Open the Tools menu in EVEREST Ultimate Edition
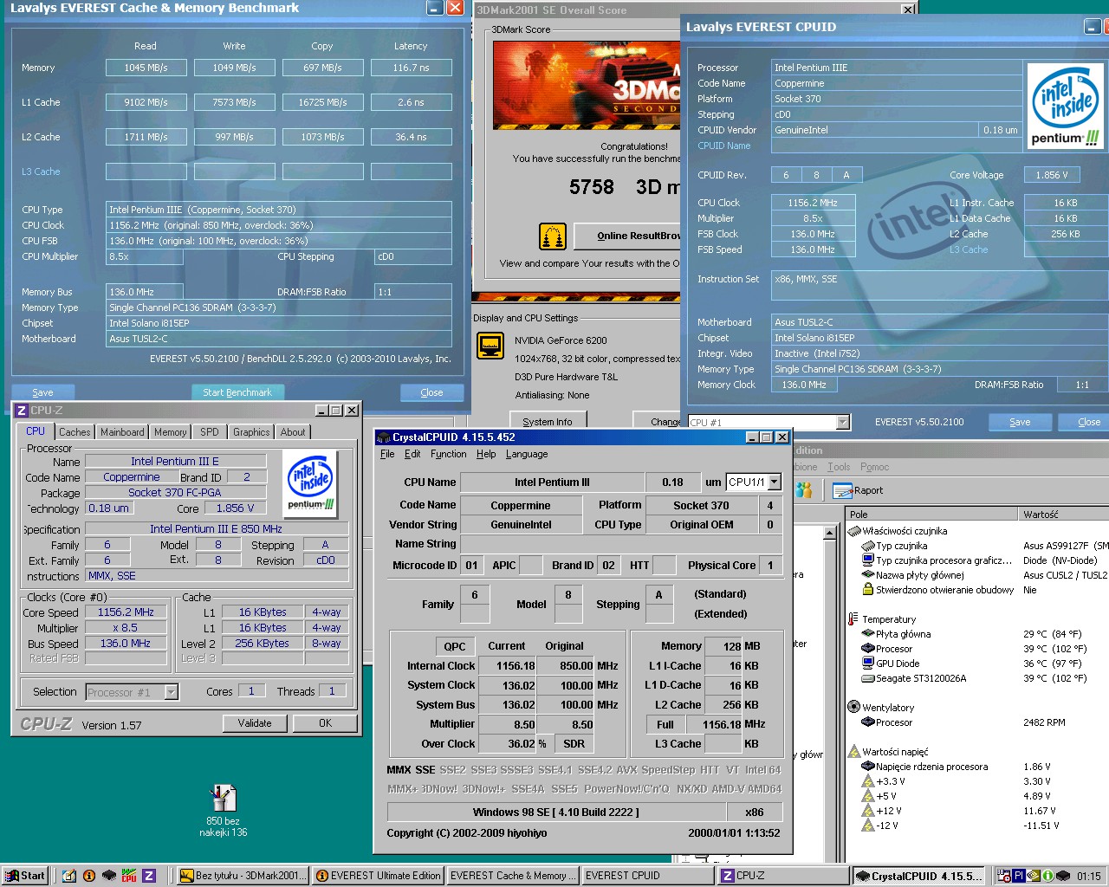 click(x=839, y=467)
